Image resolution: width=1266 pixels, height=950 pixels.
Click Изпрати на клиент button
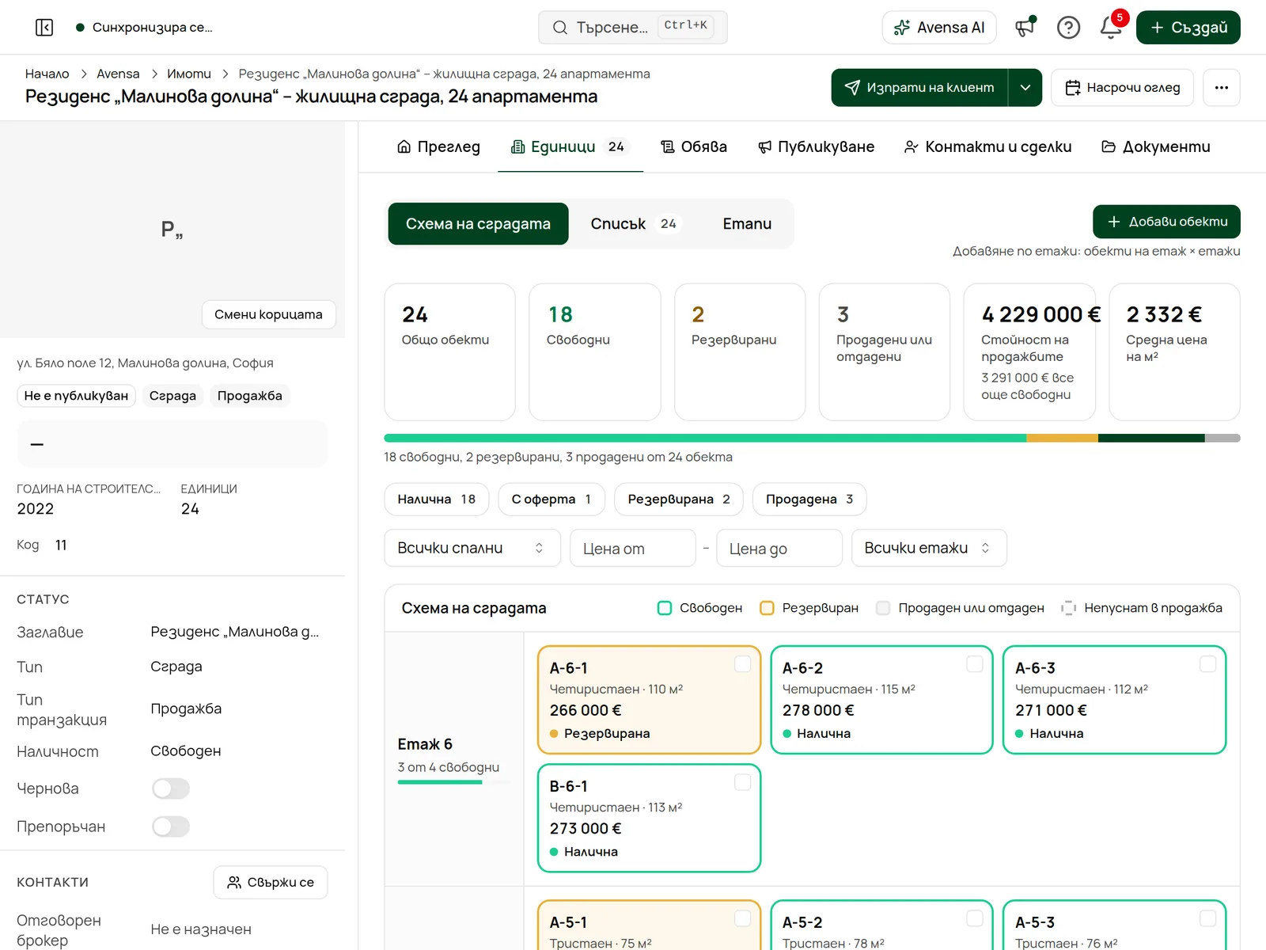pos(919,87)
